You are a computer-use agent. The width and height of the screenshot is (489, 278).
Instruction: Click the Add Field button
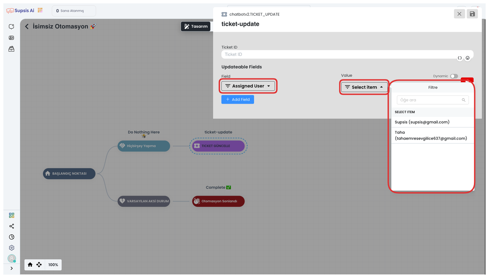(237, 99)
